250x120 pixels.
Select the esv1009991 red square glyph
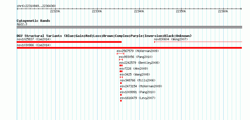[x=121, y=95]
